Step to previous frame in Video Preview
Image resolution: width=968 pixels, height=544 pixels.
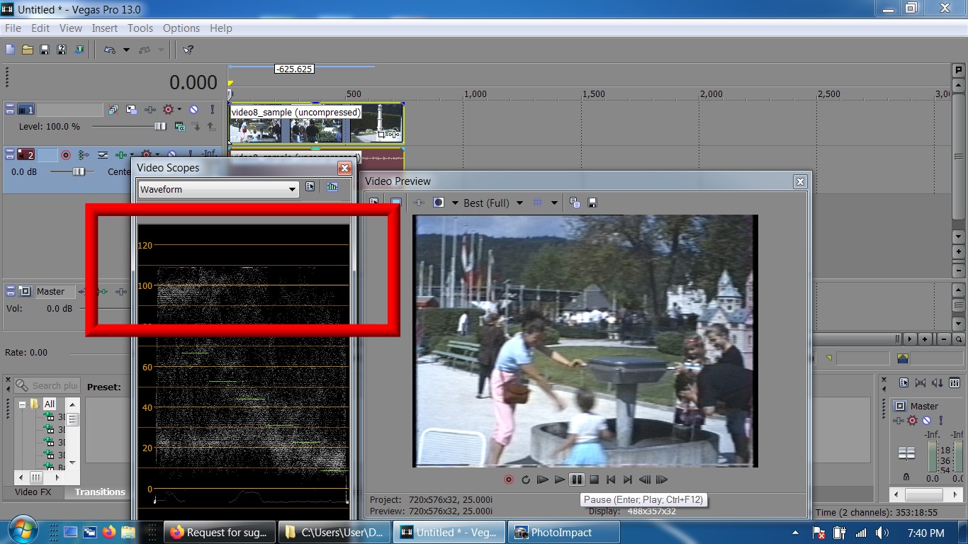[645, 480]
